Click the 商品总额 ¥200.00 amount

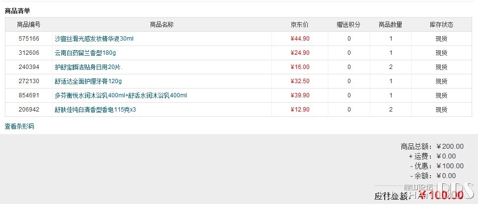pos(450,147)
